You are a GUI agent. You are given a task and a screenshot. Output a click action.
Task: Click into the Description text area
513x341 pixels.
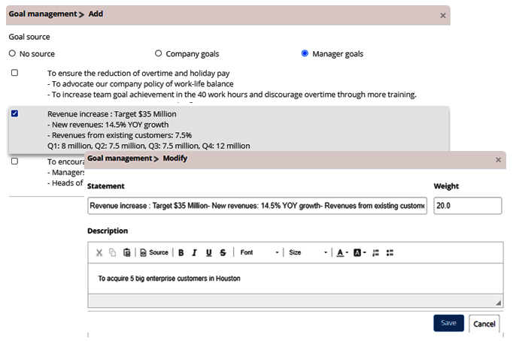(x=296, y=279)
